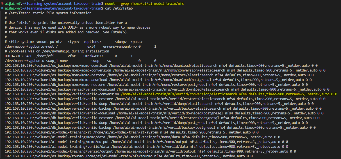The width and height of the screenshot is (341, 159).
Task: Click the <mount point> column header
Action: [x=49, y=42]
